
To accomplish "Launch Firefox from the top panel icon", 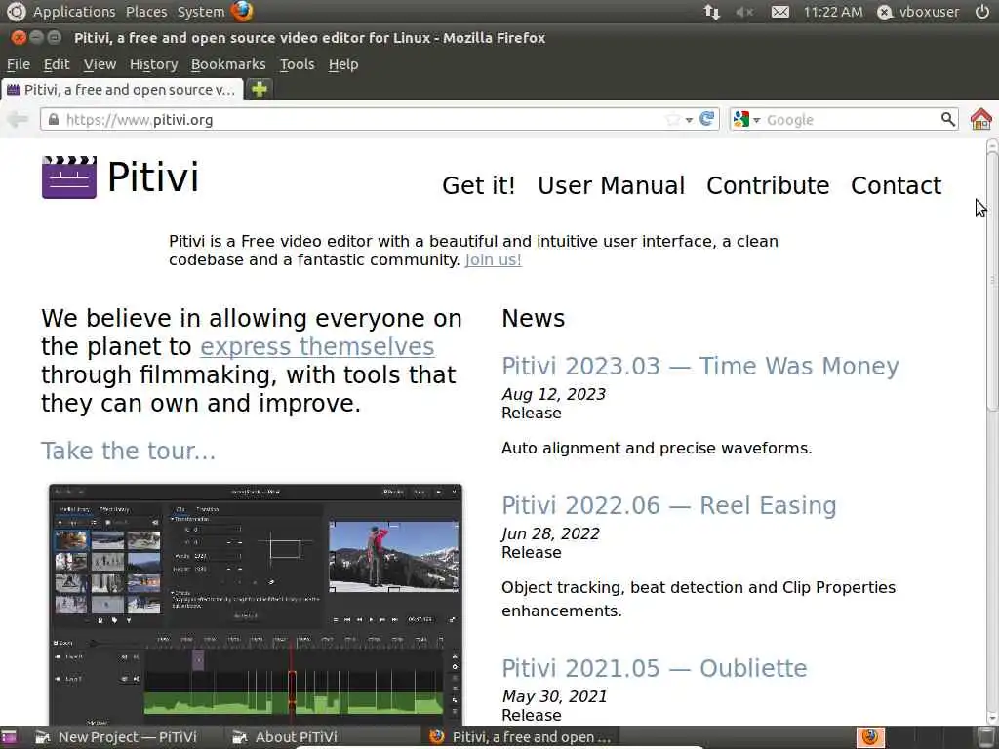I will [x=242, y=11].
